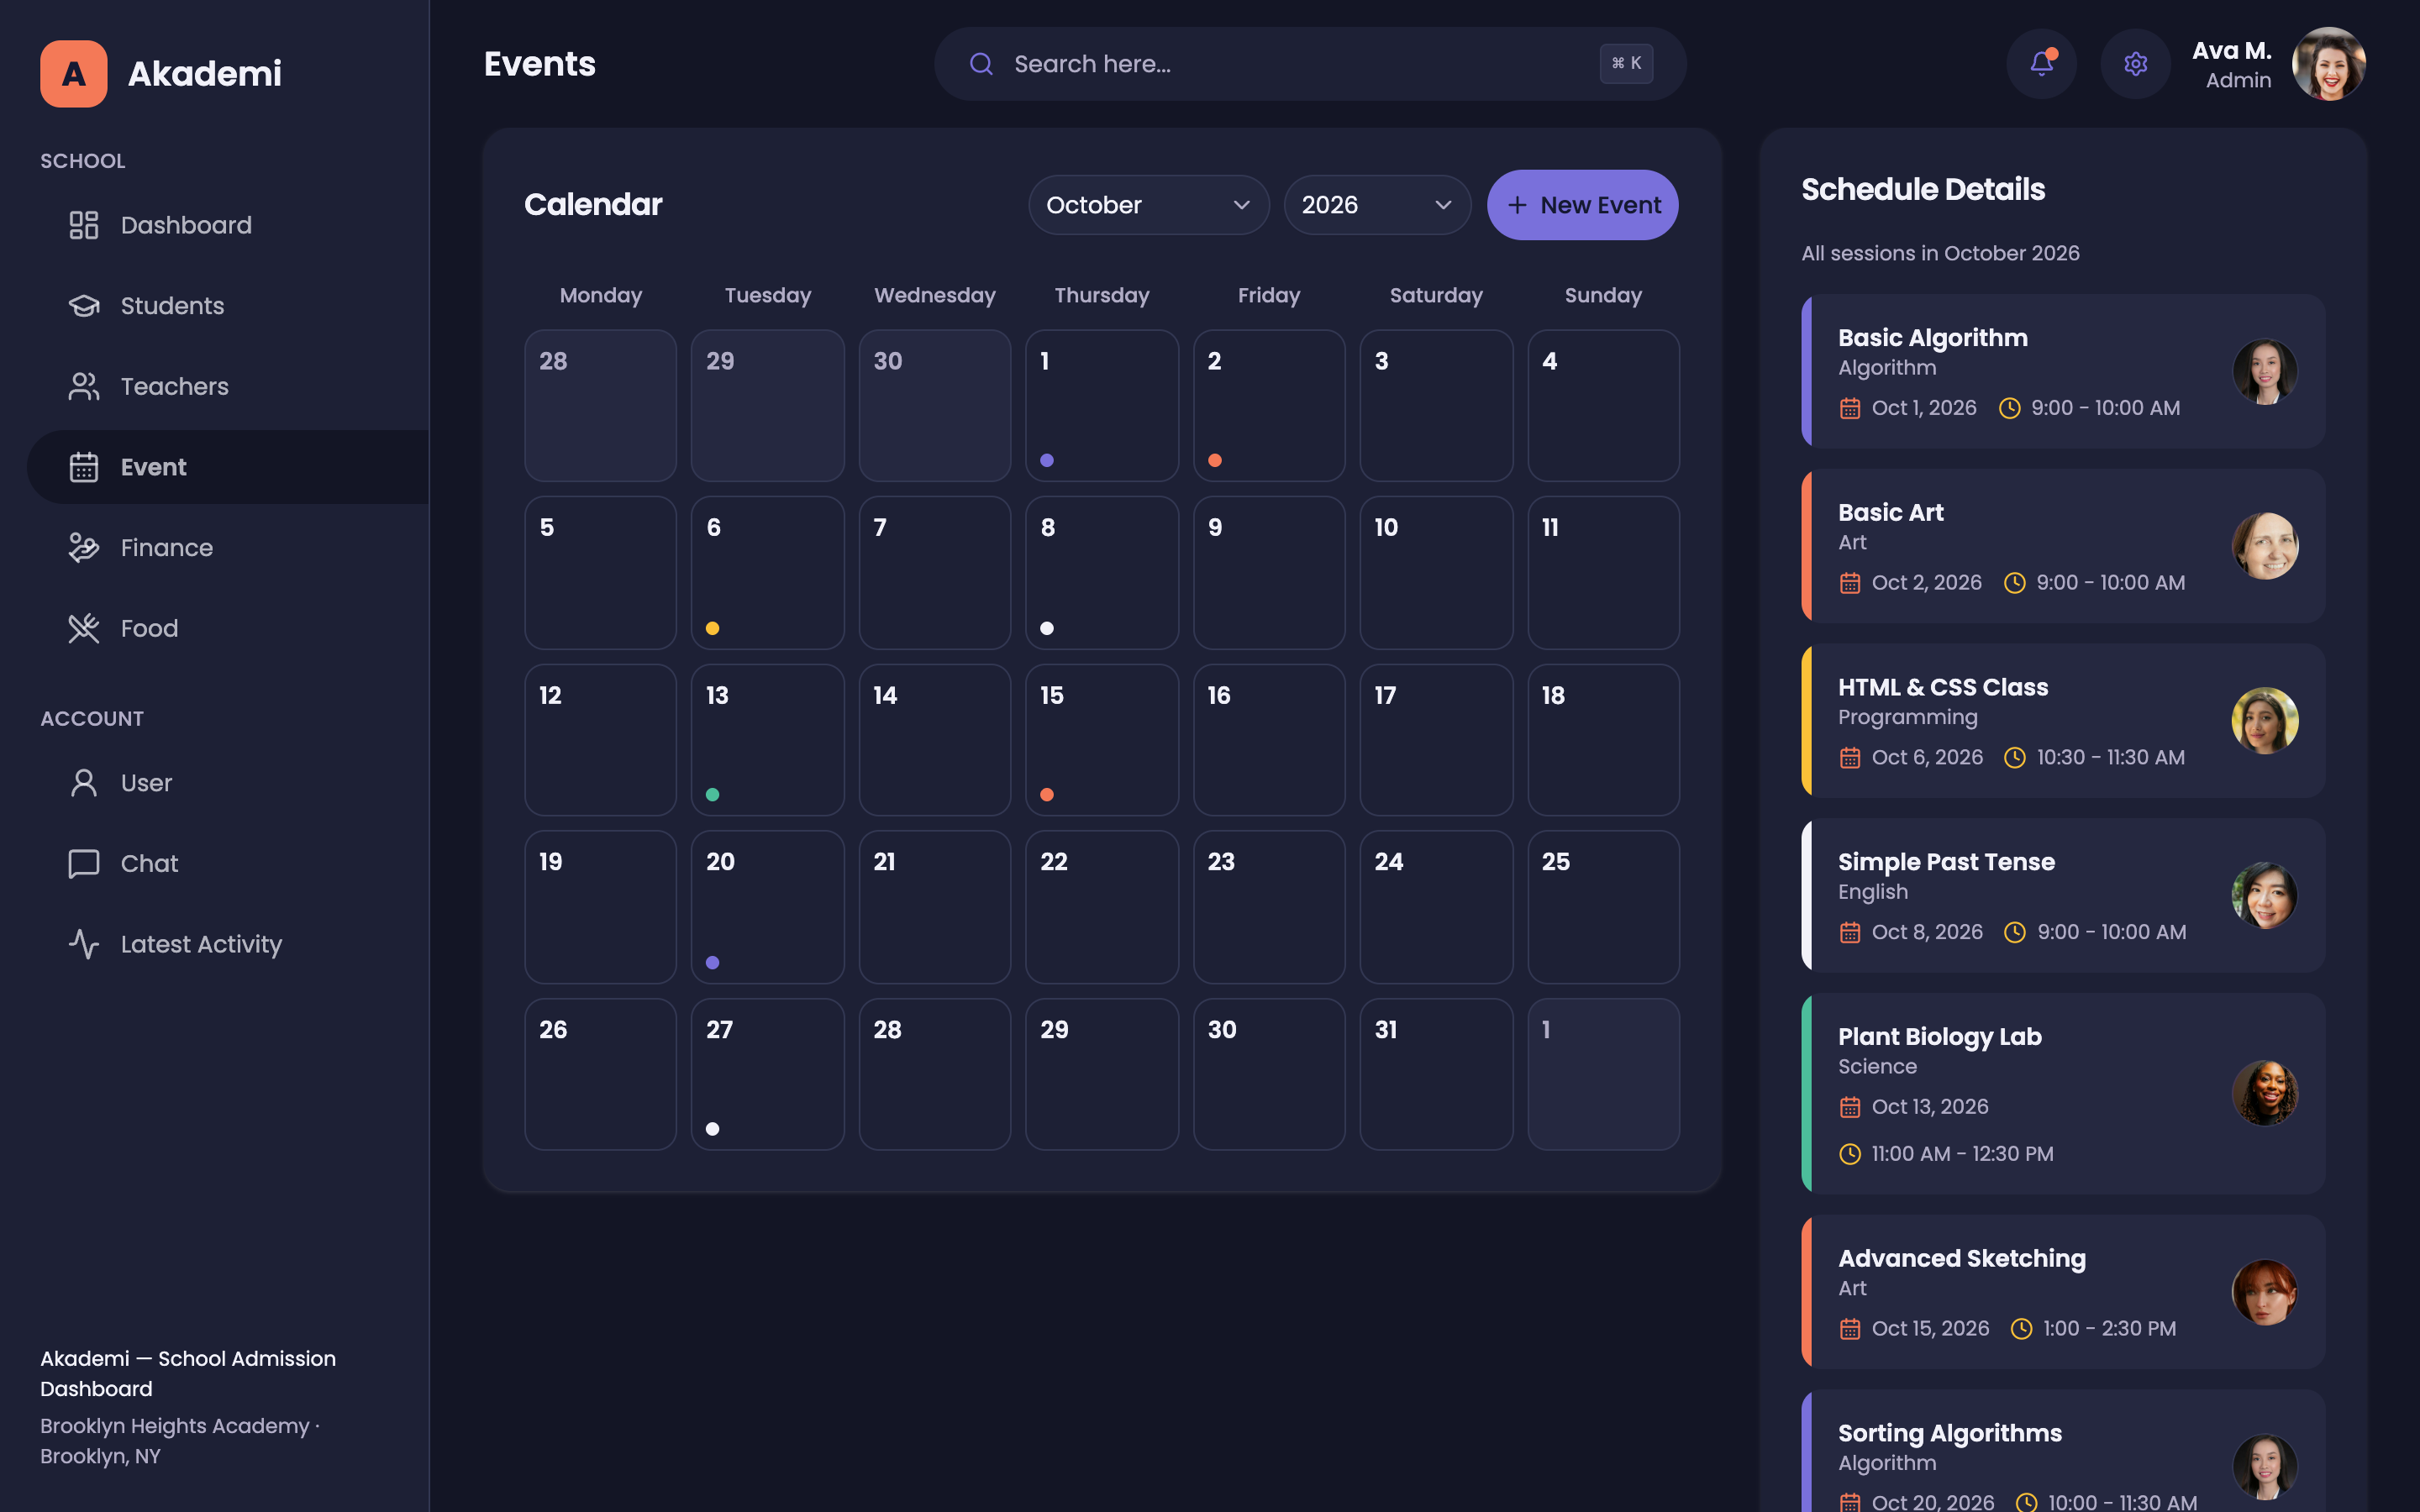
Task: Click the Teachers people icon
Action: click(84, 386)
